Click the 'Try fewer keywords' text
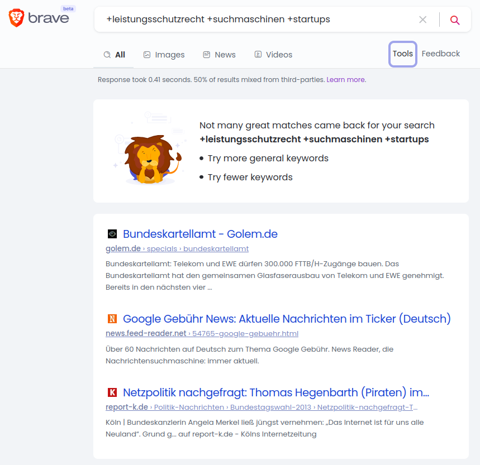Image resolution: width=480 pixels, height=465 pixels. (x=250, y=178)
